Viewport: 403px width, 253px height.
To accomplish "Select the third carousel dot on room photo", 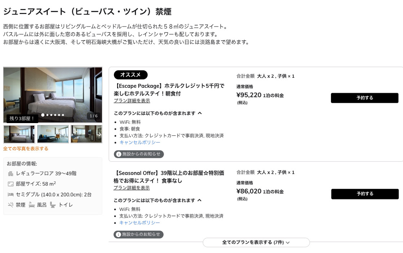I will (51, 115).
